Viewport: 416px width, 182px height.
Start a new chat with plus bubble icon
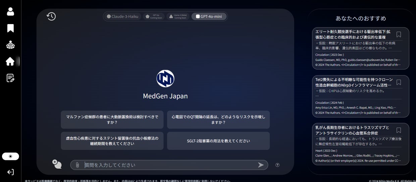click(57, 164)
